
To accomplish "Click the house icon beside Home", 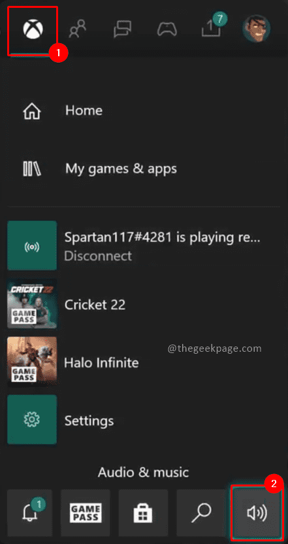I will click(32, 111).
